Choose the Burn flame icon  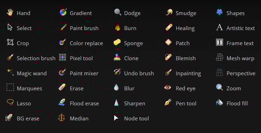(118, 27)
